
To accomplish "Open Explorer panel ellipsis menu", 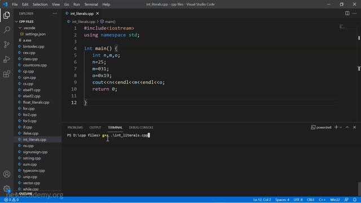I will (55, 14).
